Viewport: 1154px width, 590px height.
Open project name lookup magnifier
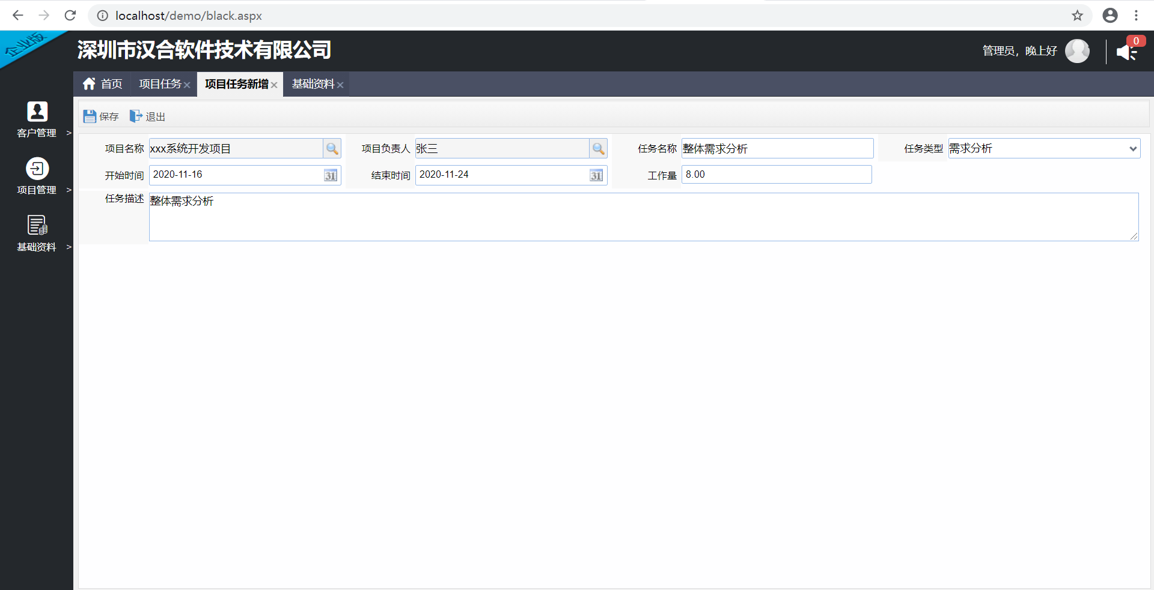click(x=332, y=149)
